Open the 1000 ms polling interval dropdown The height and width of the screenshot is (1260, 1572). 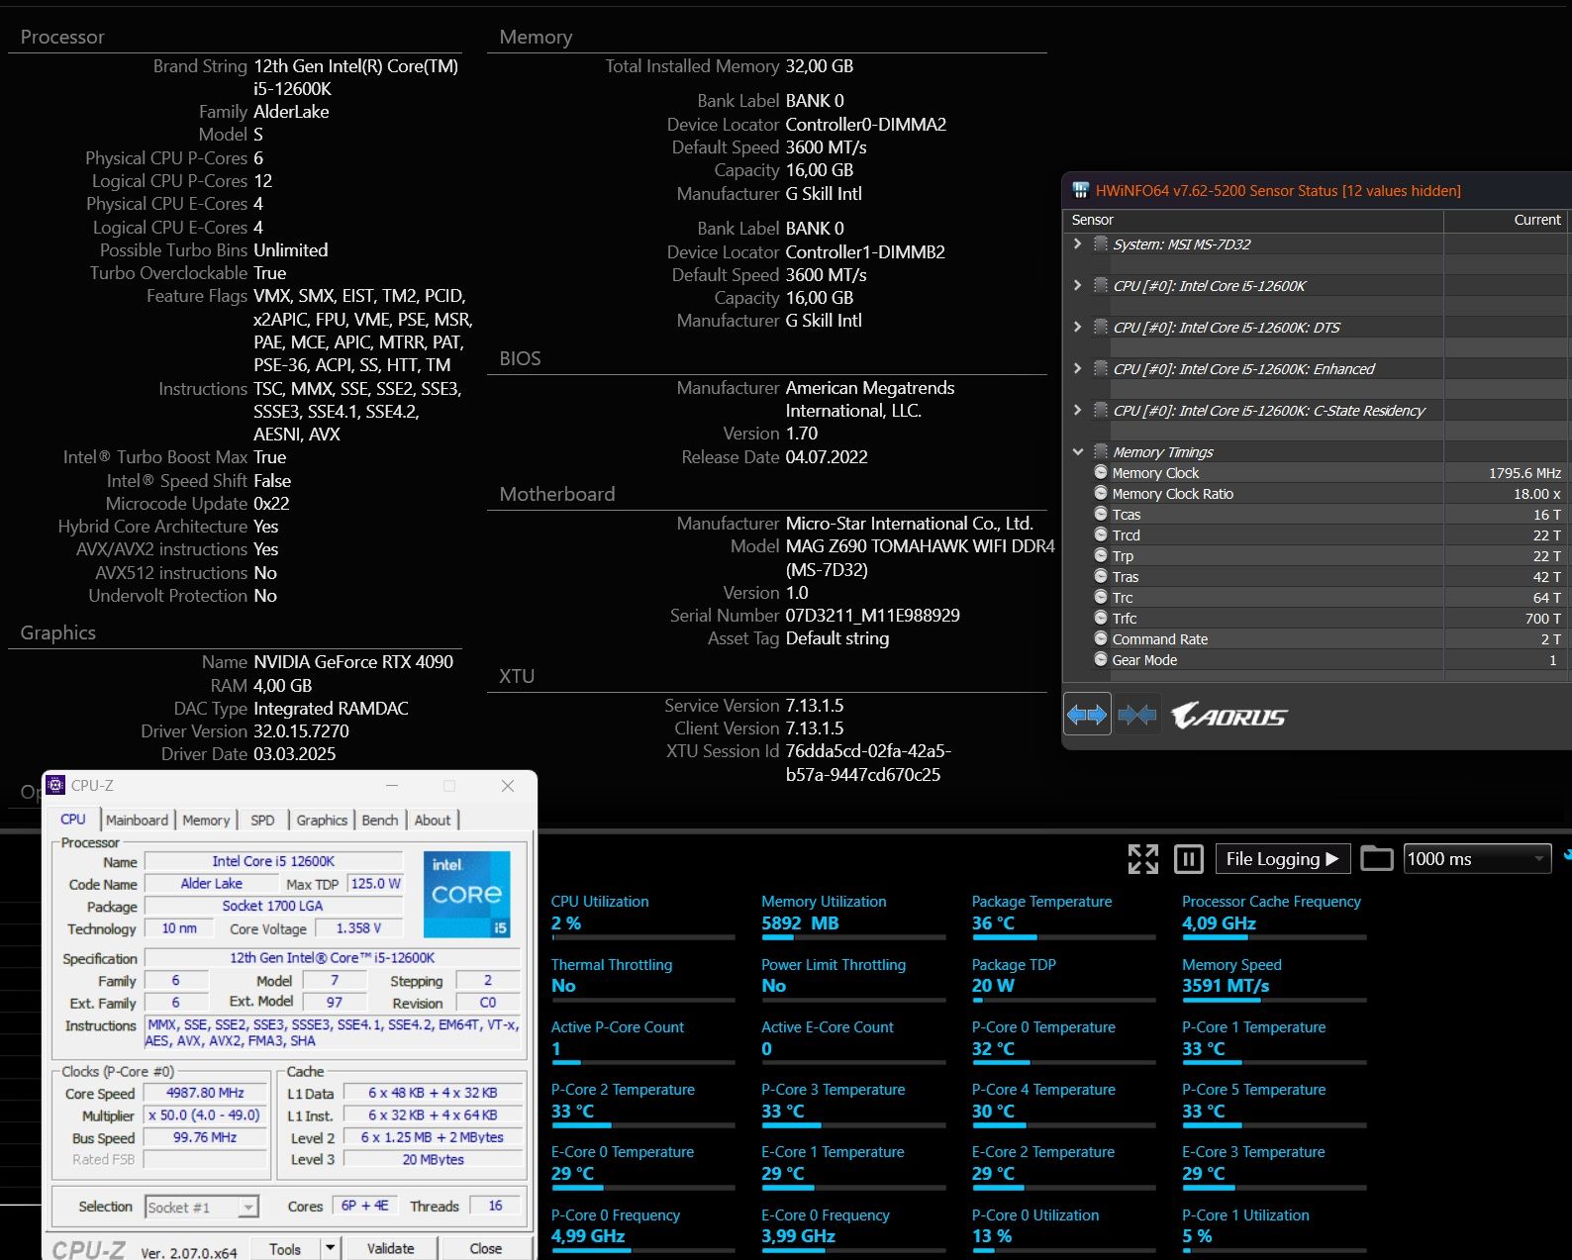1477,858
